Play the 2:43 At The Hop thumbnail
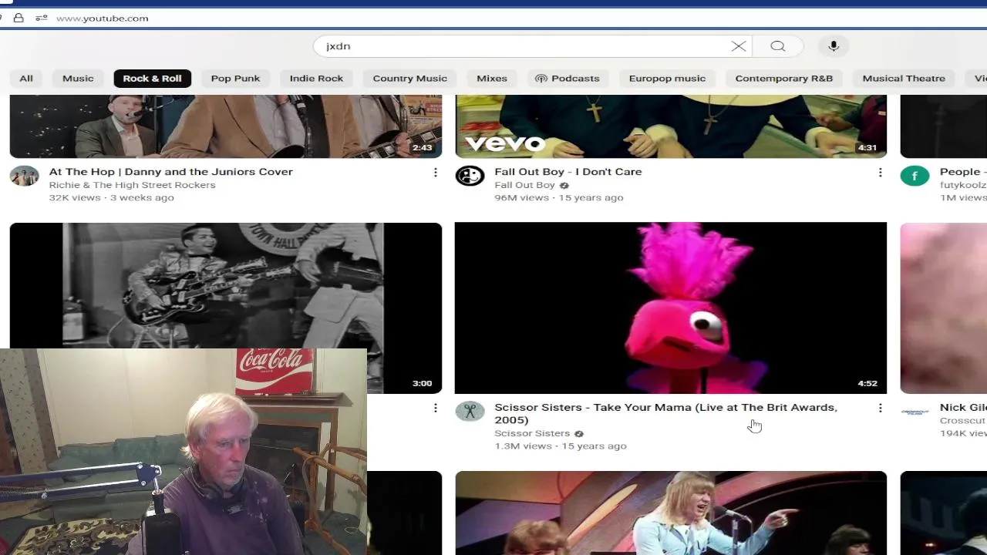The image size is (987, 555). pyautogui.click(x=226, y=126)
